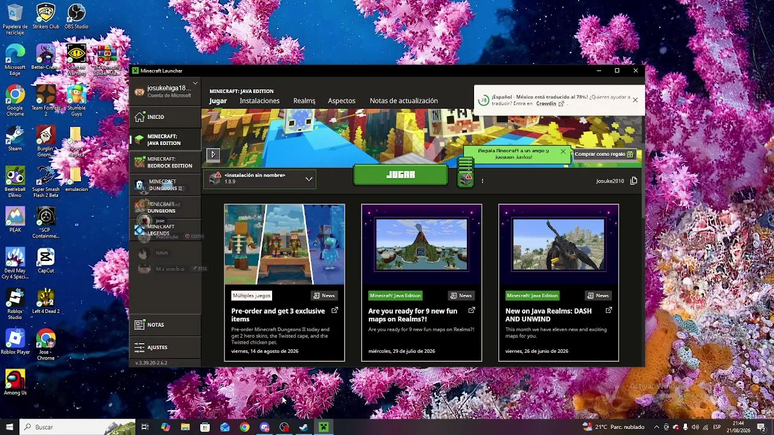Open the Papelera de reciclaje desktop icon
774x435 pixels.
(15, 20)
